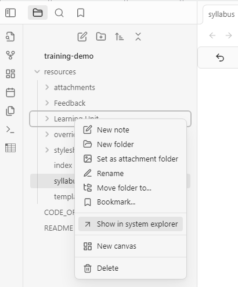This screenshot has height=287, width=238.
Task: Click the navigate forward arrow
Action: point(229,35)
